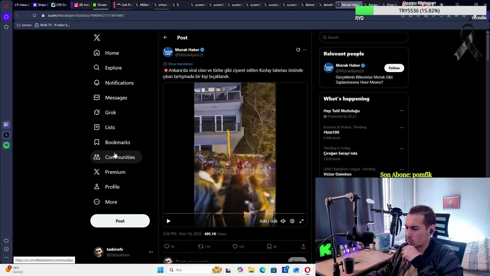Open File Explorer from the taskbar
Image resolution: width=490 pixels, height=276 pixels.
pos(251,270)
